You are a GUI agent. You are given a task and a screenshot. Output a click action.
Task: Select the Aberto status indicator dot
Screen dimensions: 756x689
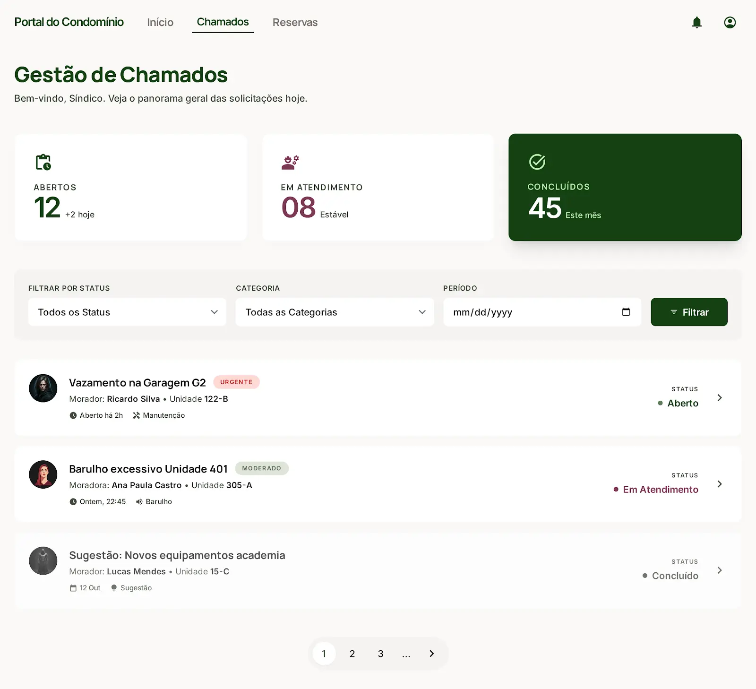click(x=660, y=403)
